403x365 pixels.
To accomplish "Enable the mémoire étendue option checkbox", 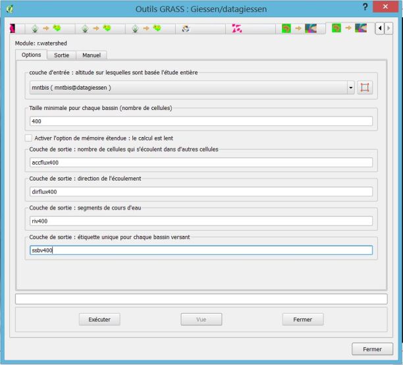I will (28, 138).
